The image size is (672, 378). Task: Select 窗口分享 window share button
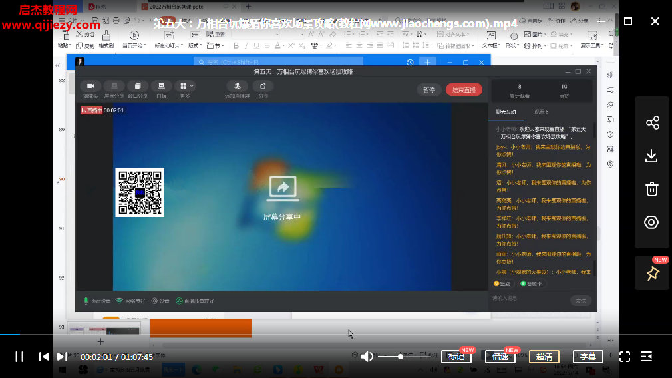click(x=138, y=90)
